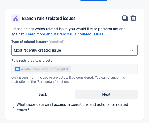
Task: Click the 'Branch rule / related issues' heading
Action: point(49,18)
